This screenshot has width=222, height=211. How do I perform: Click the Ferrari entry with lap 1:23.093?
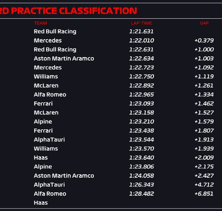[43, 104]
